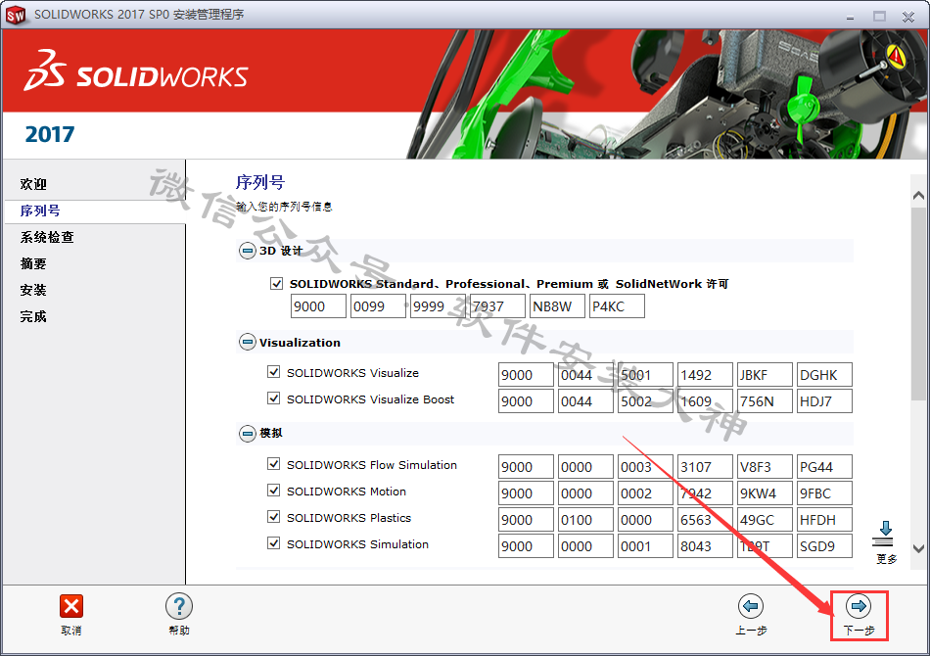Click Visualize Boost serial field containing HDJ7

coord(825,401)
